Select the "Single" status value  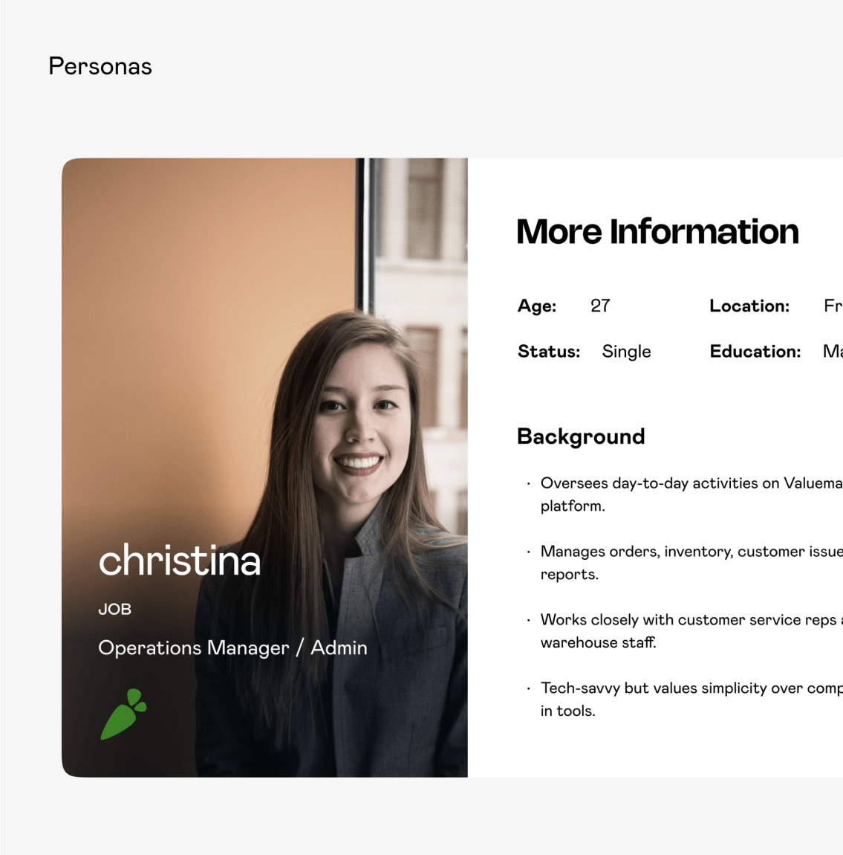(x=626, y=352)
